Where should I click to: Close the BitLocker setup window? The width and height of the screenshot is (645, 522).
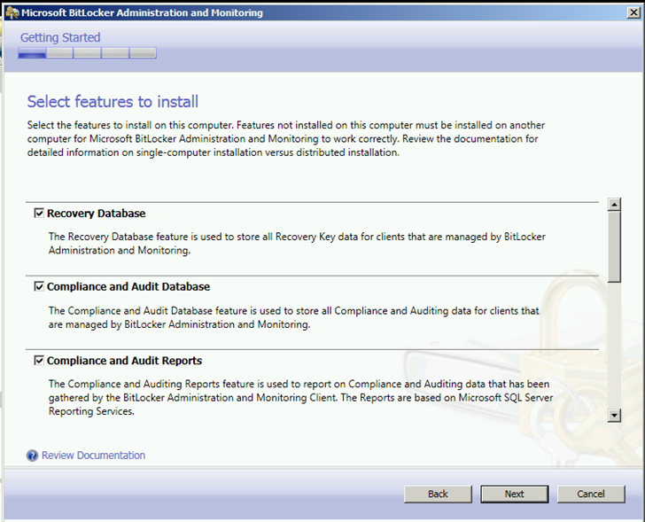pos(633,12)
